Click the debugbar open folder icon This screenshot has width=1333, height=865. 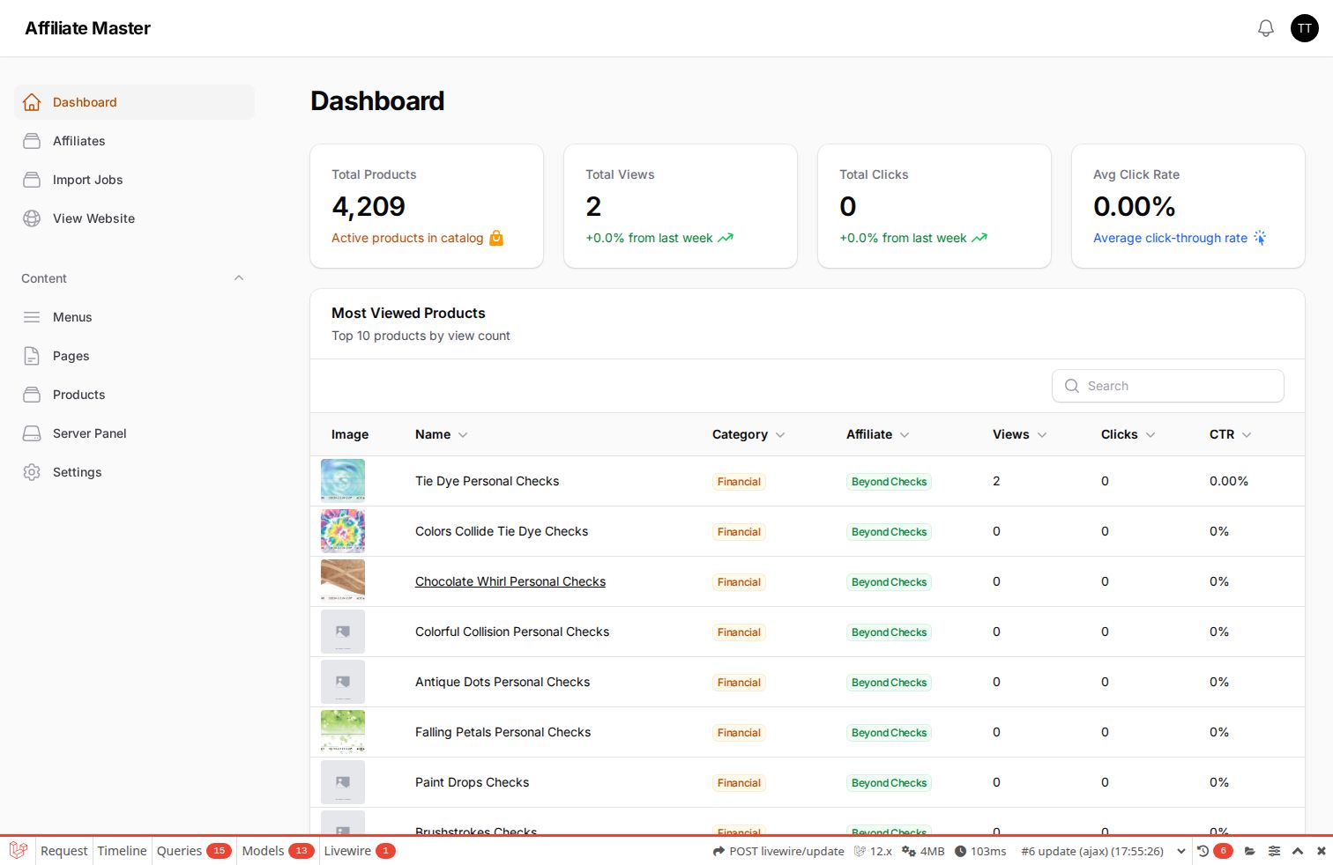coord(1250,851)
